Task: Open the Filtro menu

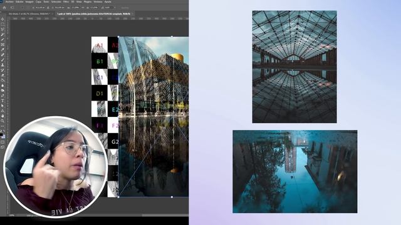Action: pyautogui.click(x=66, y=2)
